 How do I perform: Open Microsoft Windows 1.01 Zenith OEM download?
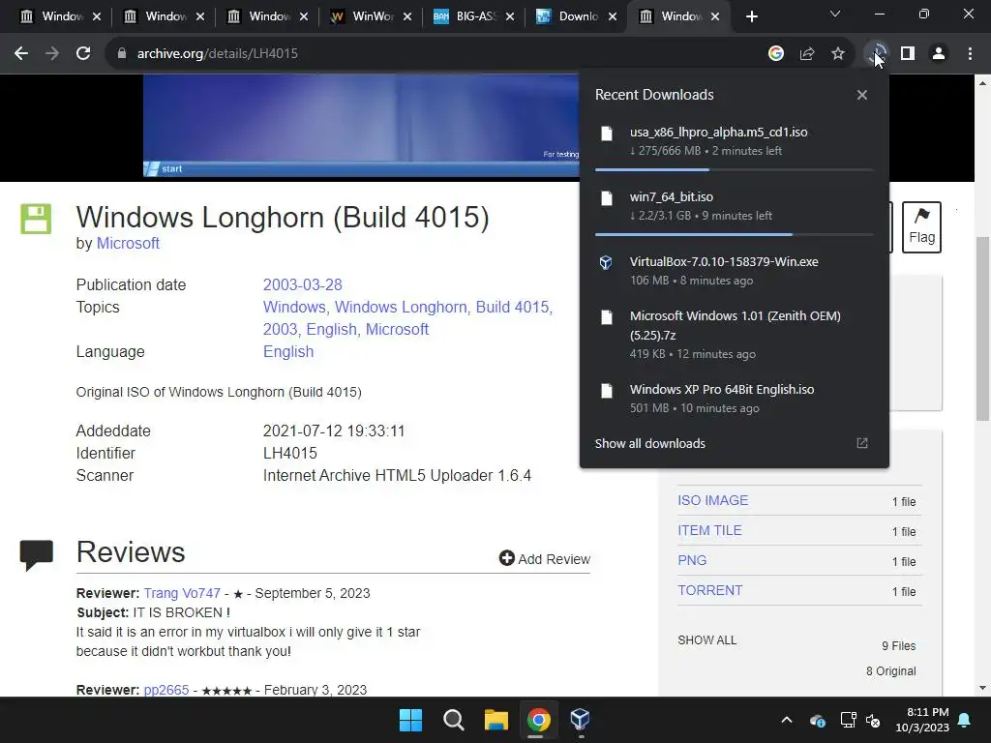click(x=734, y=334)
